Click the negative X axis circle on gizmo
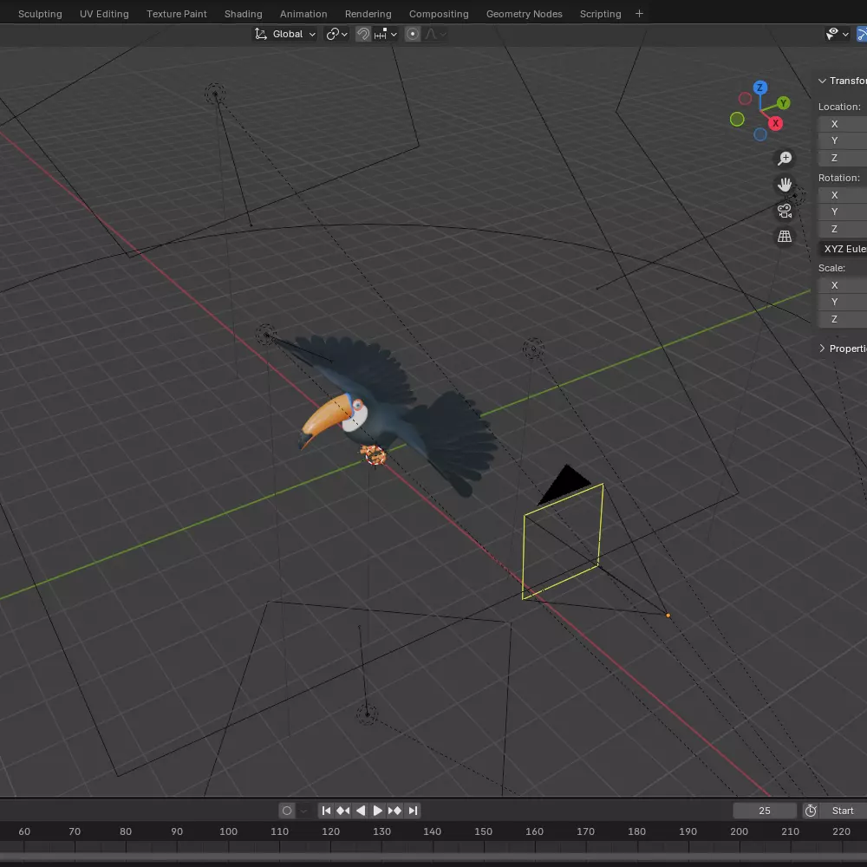This screenshot has height=867, width=867. [x=745, y=99]
